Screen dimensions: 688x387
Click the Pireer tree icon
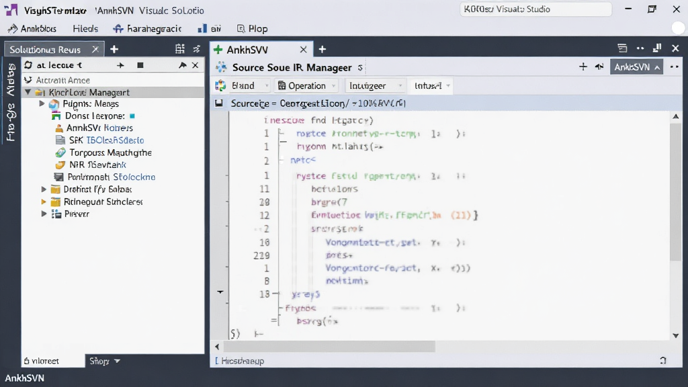56,214
